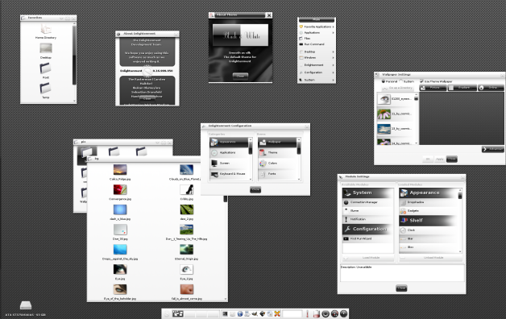The height and width of the screenshot is (319, 506).
Task: Expand the Windows submenu arrow
Action: coord(333,58)
